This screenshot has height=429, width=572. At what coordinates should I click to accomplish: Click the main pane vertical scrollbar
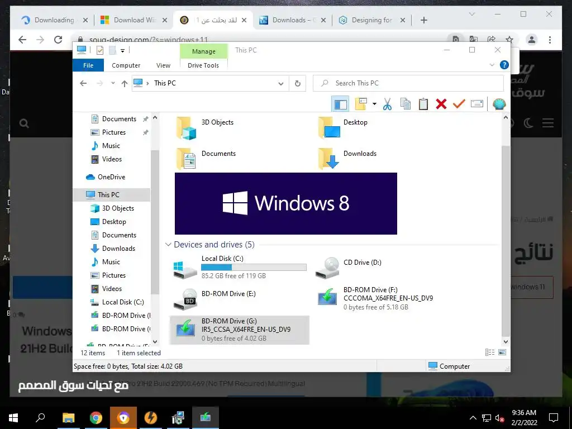point(505,241)
